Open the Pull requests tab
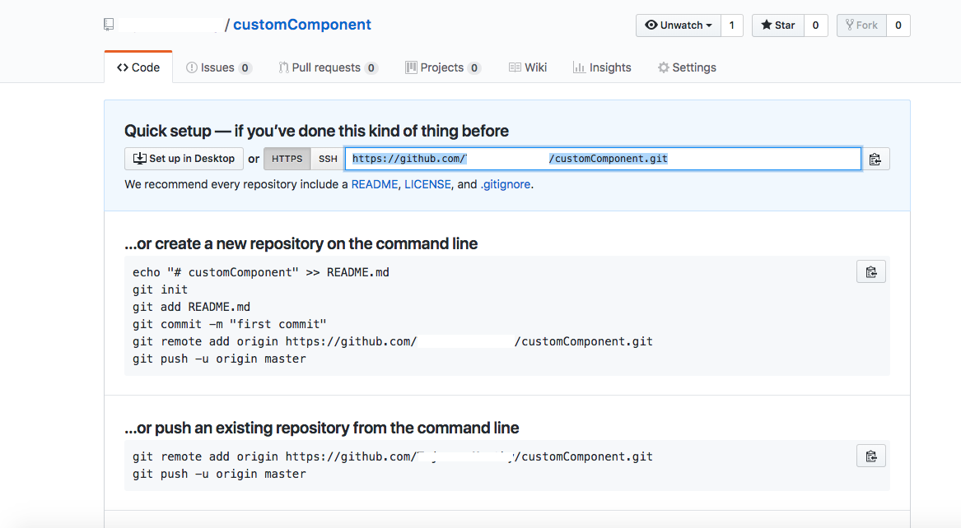 point(328,67)
